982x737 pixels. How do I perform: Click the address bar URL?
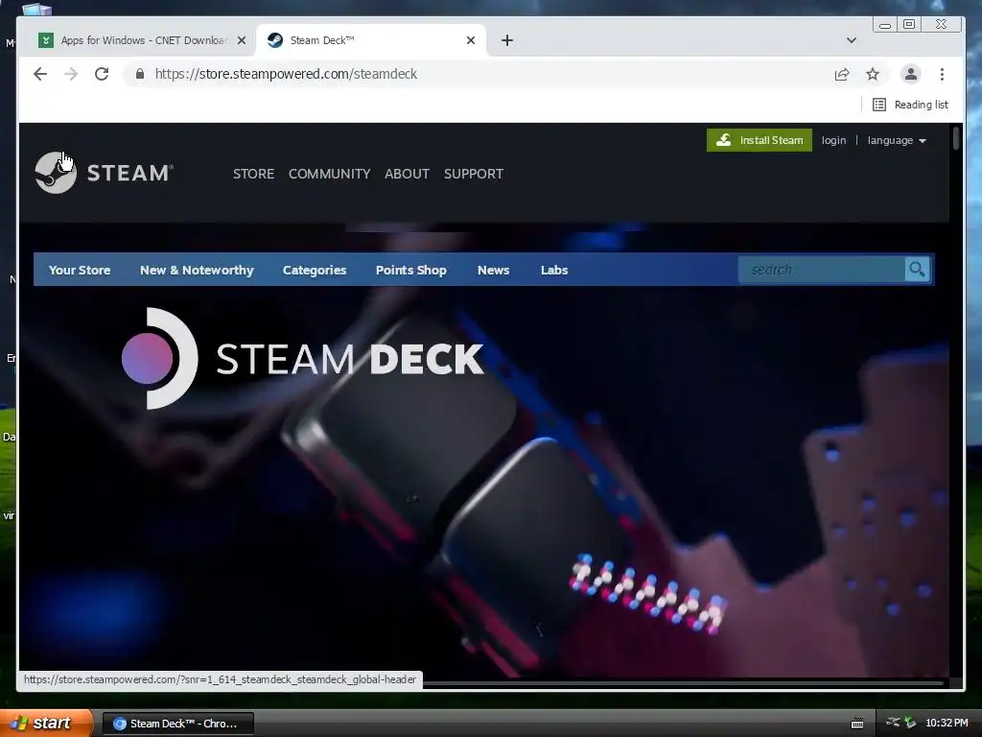tap(286, 74)
